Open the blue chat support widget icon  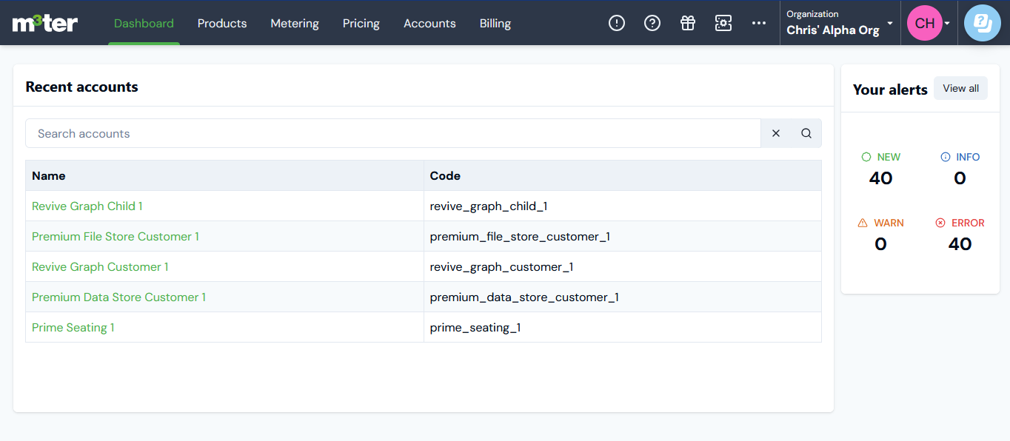[x=983, y=23]
